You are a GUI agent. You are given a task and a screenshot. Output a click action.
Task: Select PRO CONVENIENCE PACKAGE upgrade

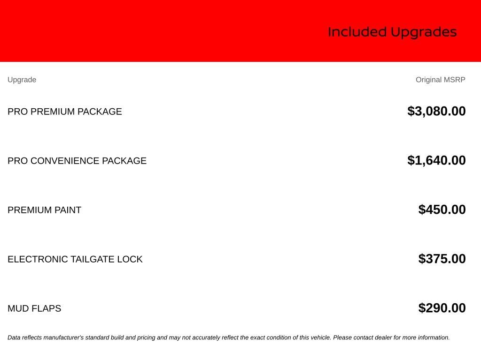point(77,161)
